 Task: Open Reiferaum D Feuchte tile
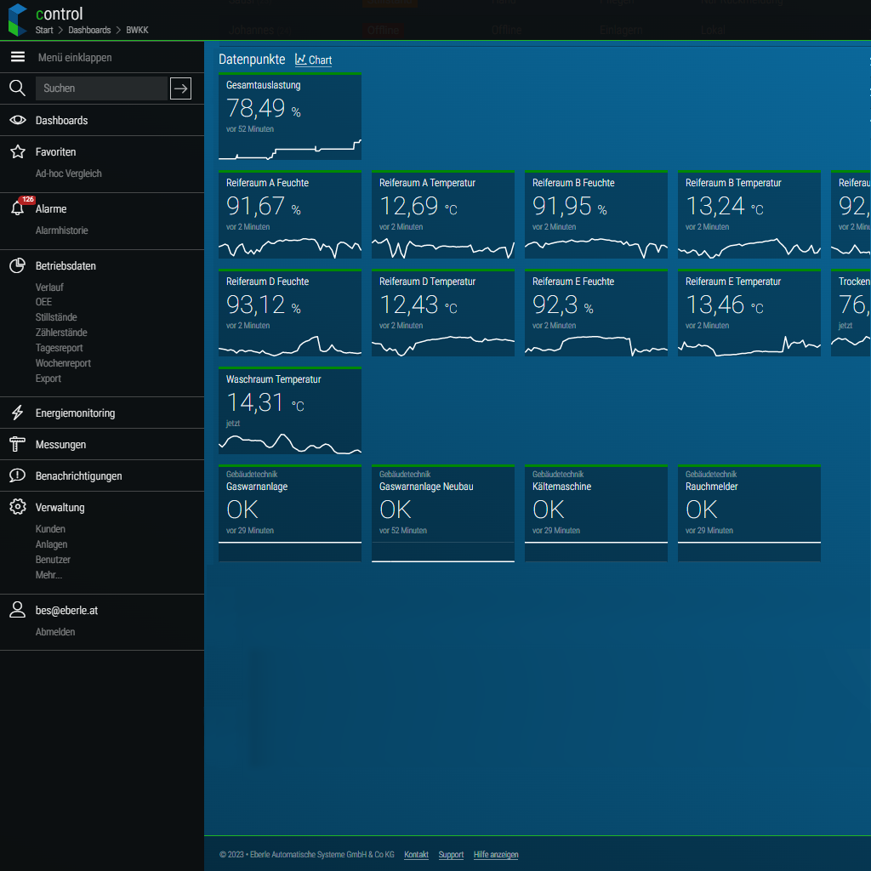[290, 313]
